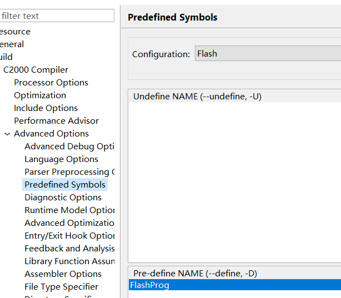This screenshot has height=298, width=341.
Task: Select Advanced Debug Options item
Action: pos(69,147)
